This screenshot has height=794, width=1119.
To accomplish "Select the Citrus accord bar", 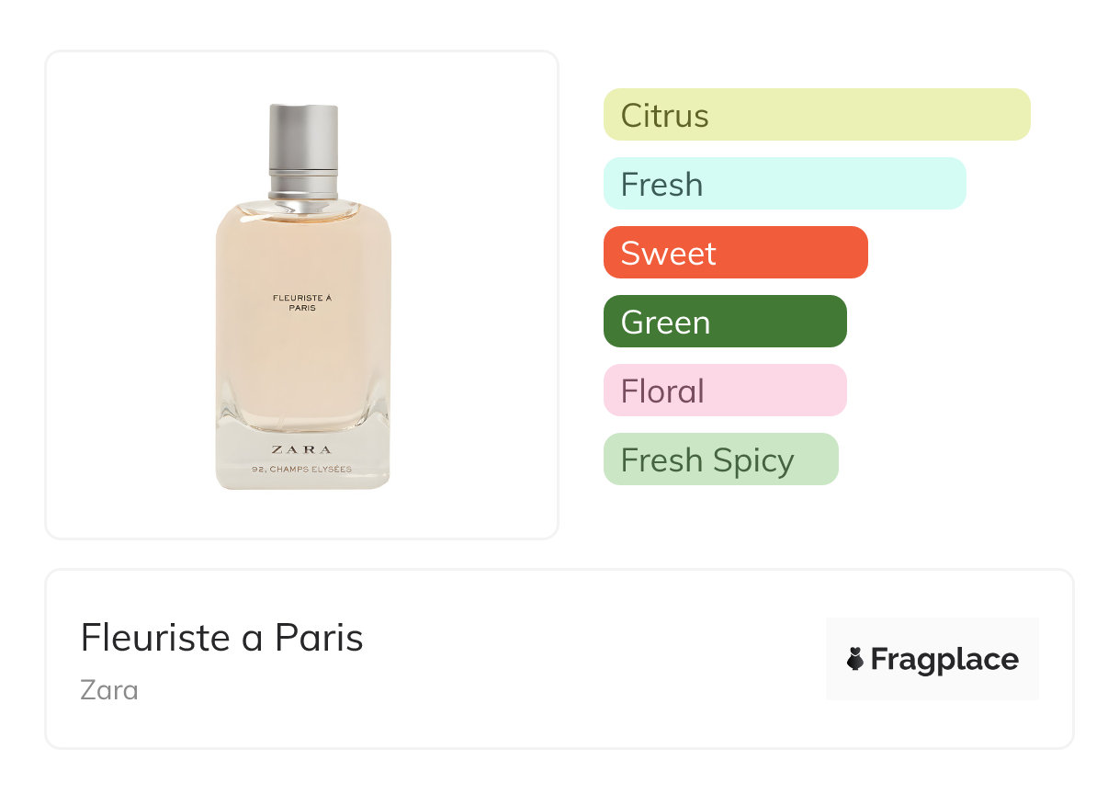I will point(816,115).
